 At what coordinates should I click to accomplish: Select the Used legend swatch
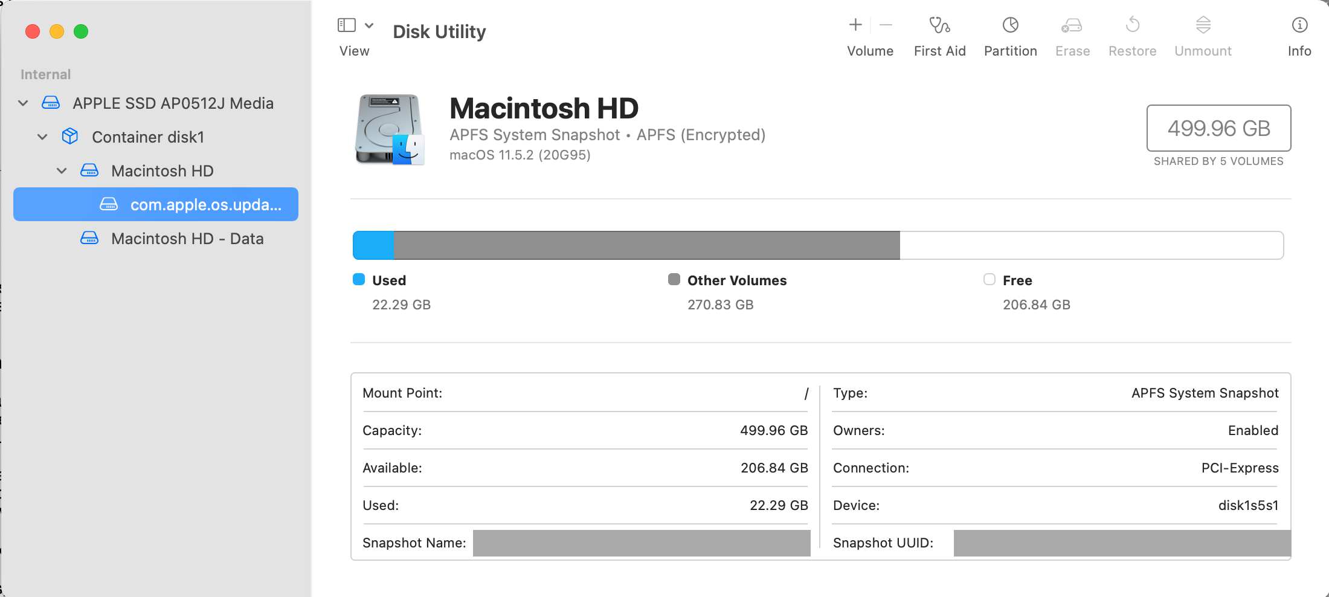[359, 279]
